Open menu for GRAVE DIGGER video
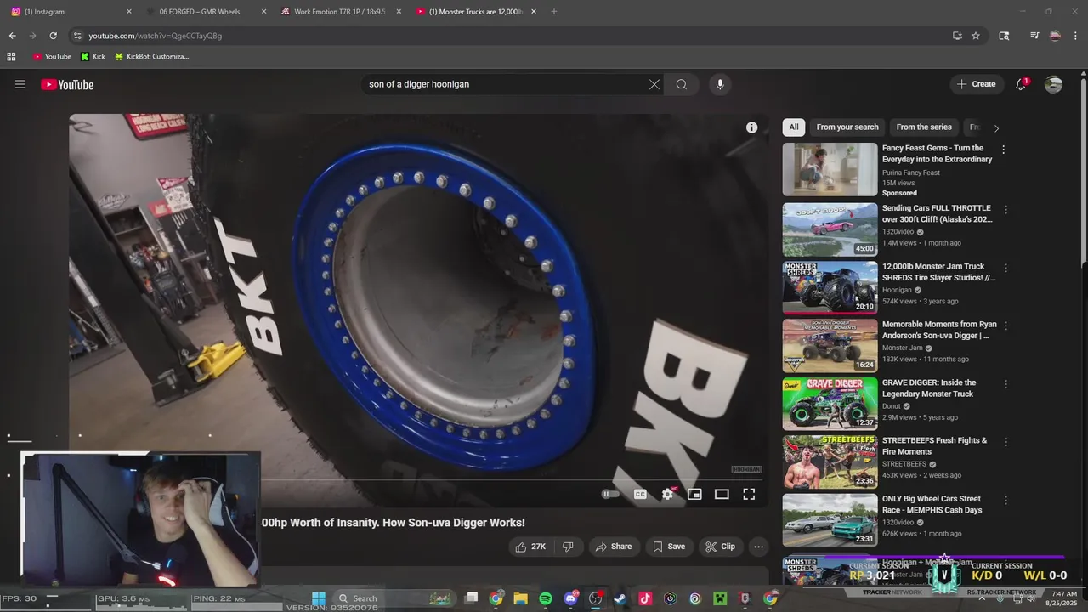 point(1006,384)
